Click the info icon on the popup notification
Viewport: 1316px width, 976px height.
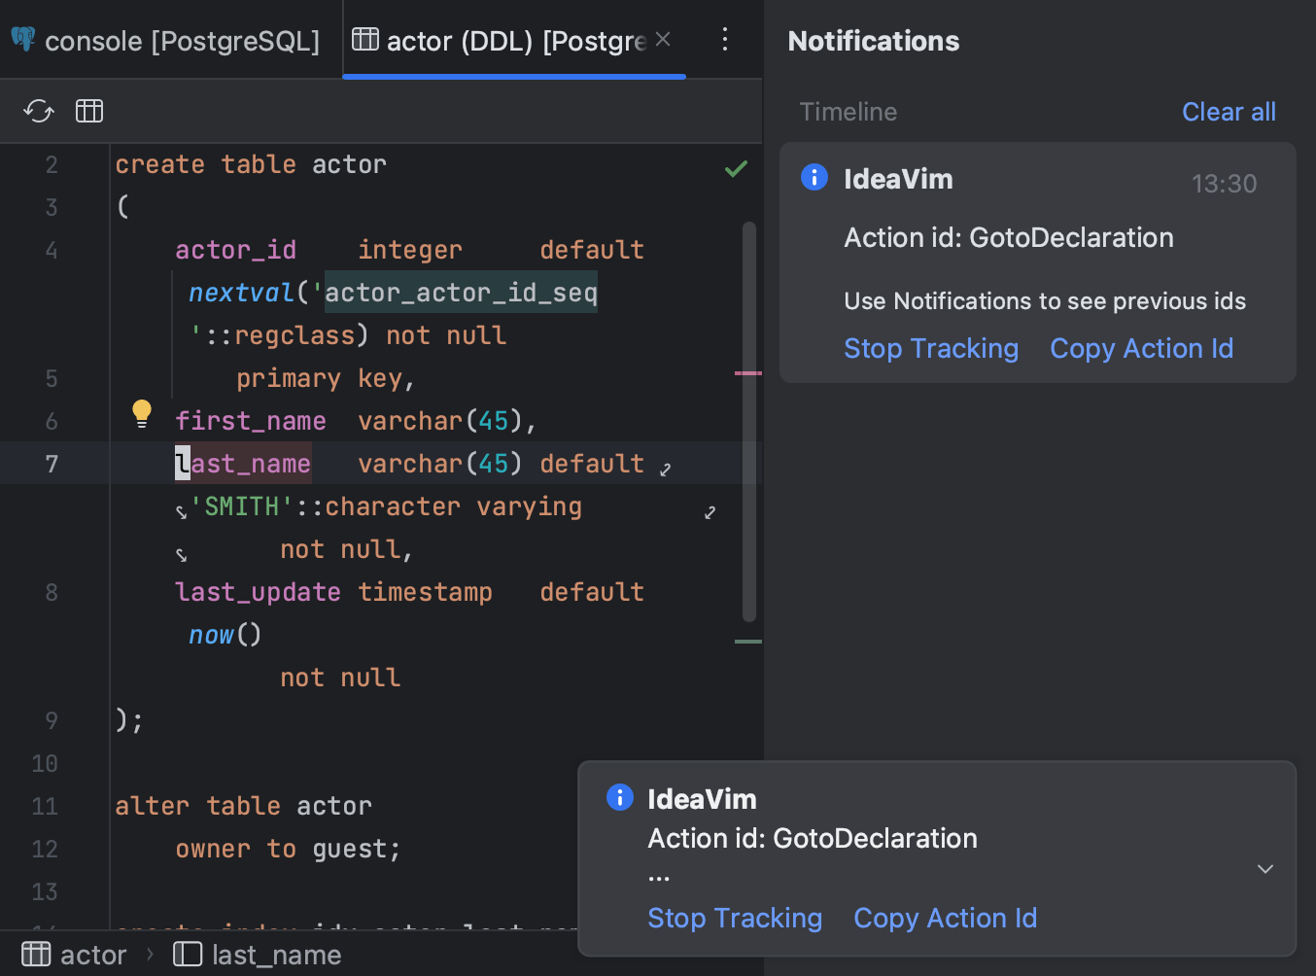(x=619, y=797)
